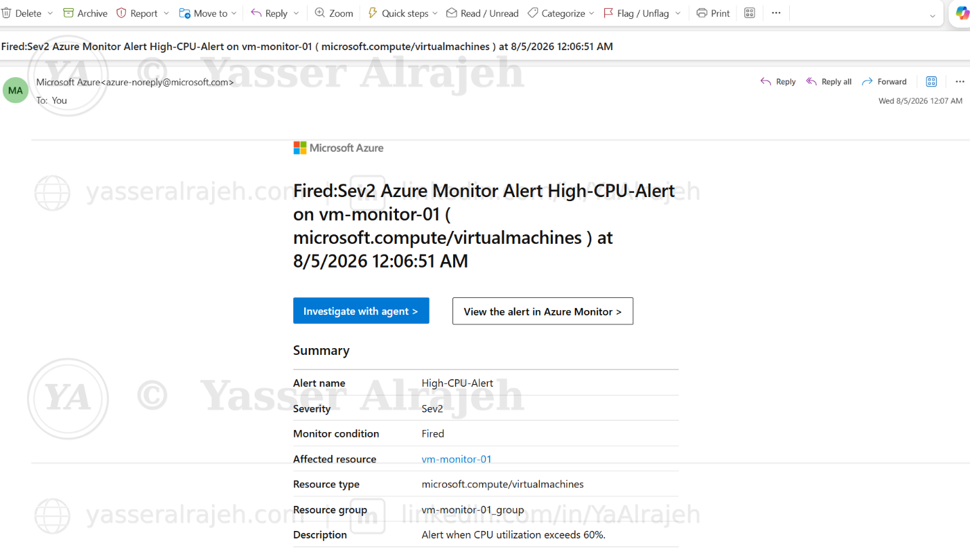The width and height of the screenshot is (970, 556).
Task: Reply using the toolbar Reply icon
Action: click(256, 13)
